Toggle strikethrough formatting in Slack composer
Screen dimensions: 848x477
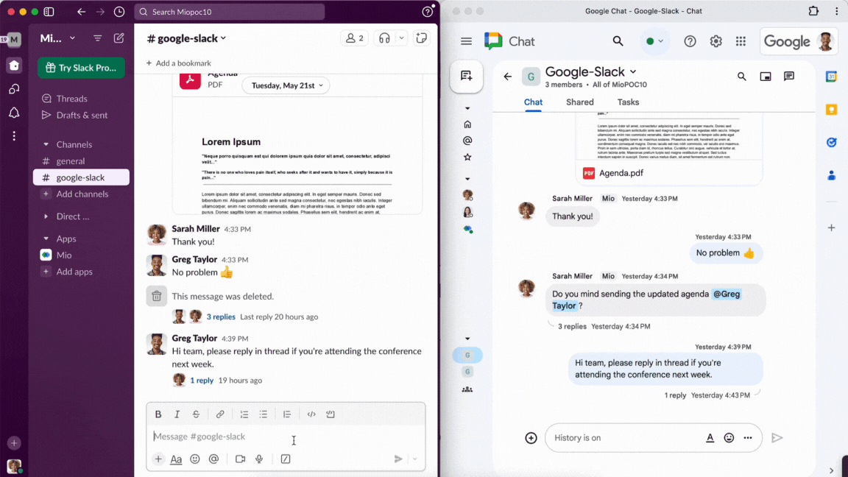(196, 414)
